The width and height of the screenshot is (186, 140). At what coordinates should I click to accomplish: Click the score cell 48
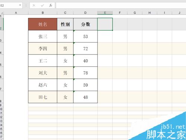[86, 97]
